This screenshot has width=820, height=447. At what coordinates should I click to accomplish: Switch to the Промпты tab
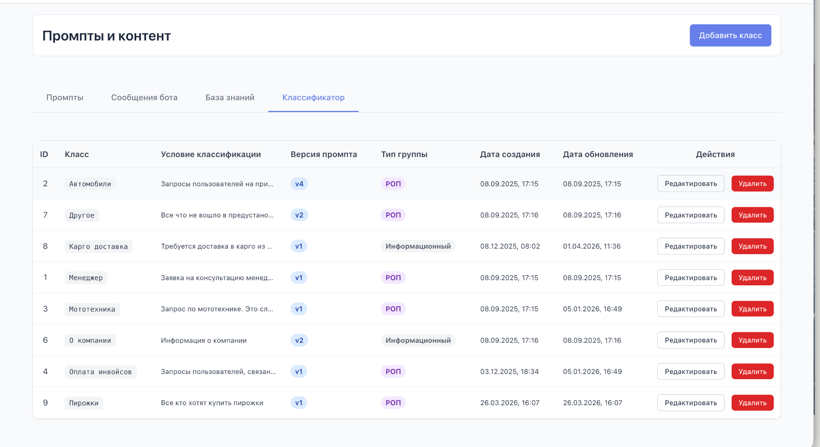coord(65,98)
